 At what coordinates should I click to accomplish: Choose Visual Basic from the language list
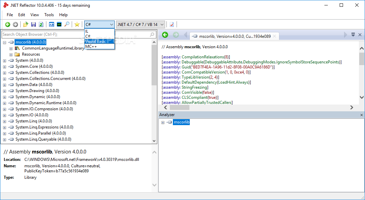99,41
